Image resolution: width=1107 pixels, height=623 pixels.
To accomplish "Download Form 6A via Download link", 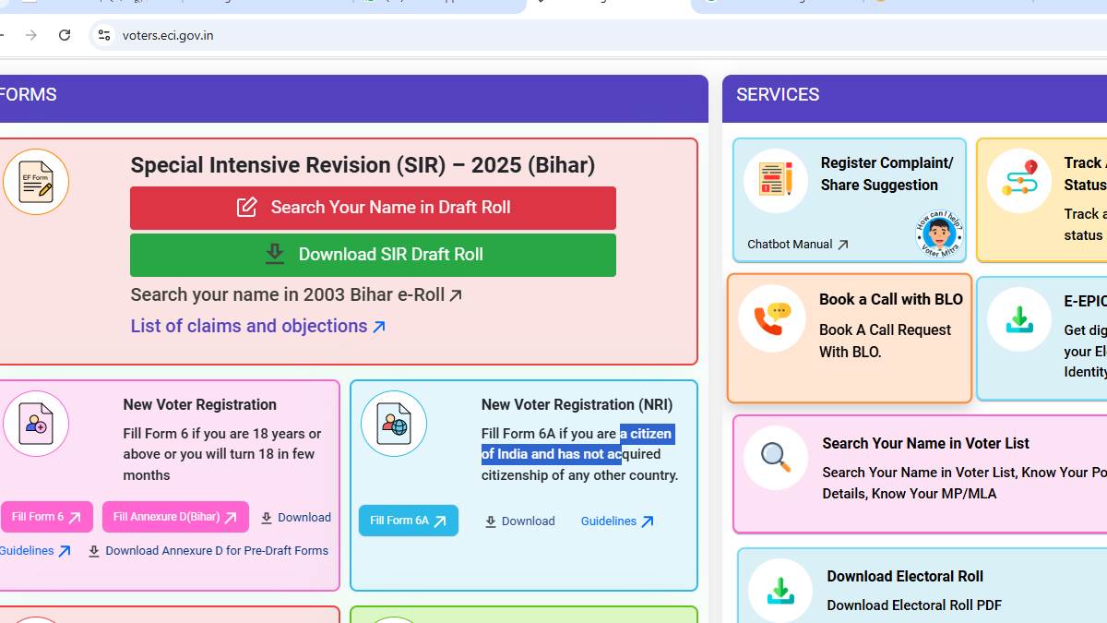I will pyautogui.click(x=520, y=521).
